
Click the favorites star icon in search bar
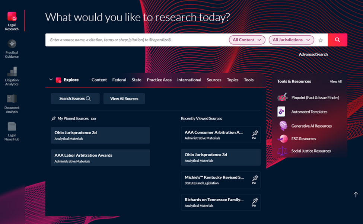321,40
